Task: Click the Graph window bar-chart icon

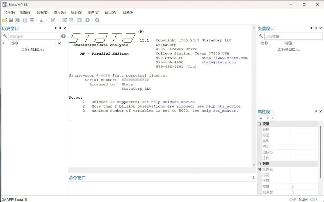Action: [x=41, y=20]
